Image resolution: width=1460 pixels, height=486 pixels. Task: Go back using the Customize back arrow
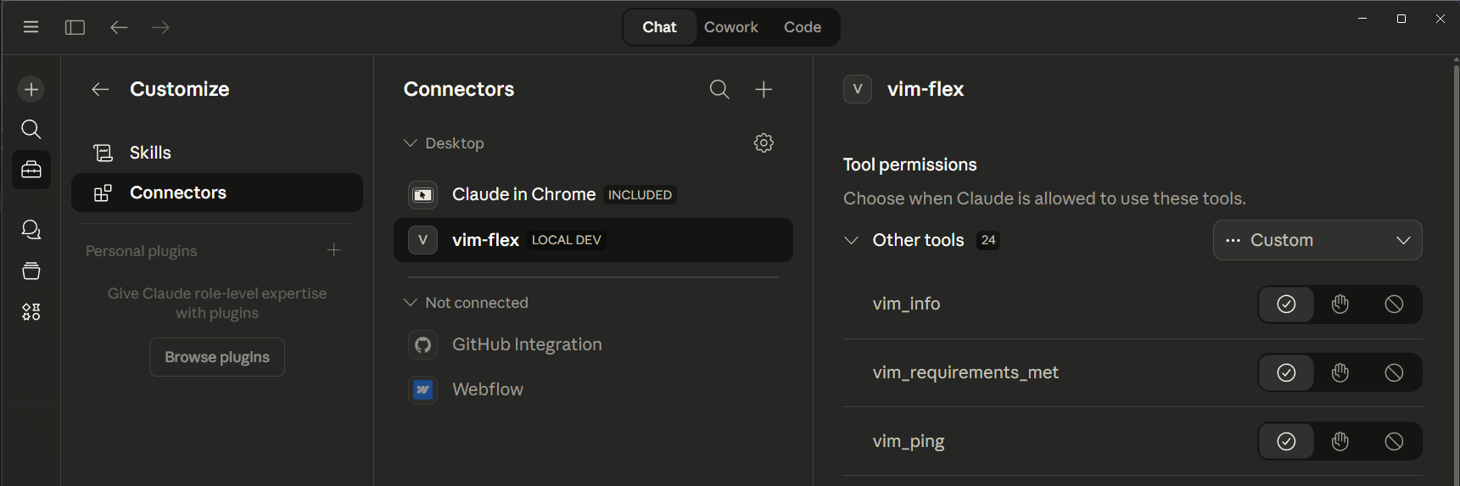[x=100, y=89]
